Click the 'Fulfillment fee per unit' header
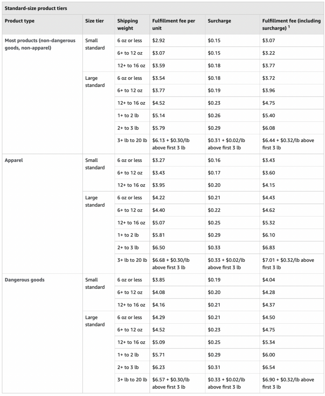 pos(174,24)
